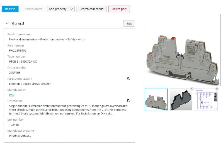Click the type number PTCB E1 24DC/2A NO
223x149 pixels.
point(23,62)
